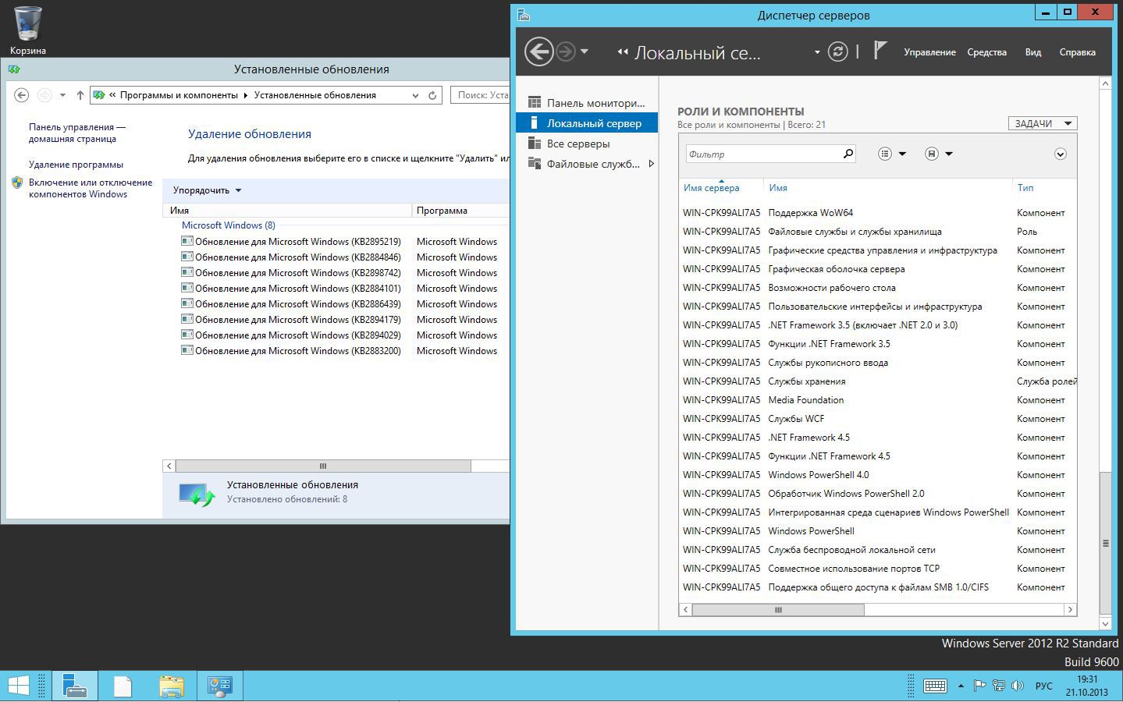Viewport: 1123px width, 702px height.
Task: Select the Службы WCF row
Action: pyautogui.click(x=878, y=418)
